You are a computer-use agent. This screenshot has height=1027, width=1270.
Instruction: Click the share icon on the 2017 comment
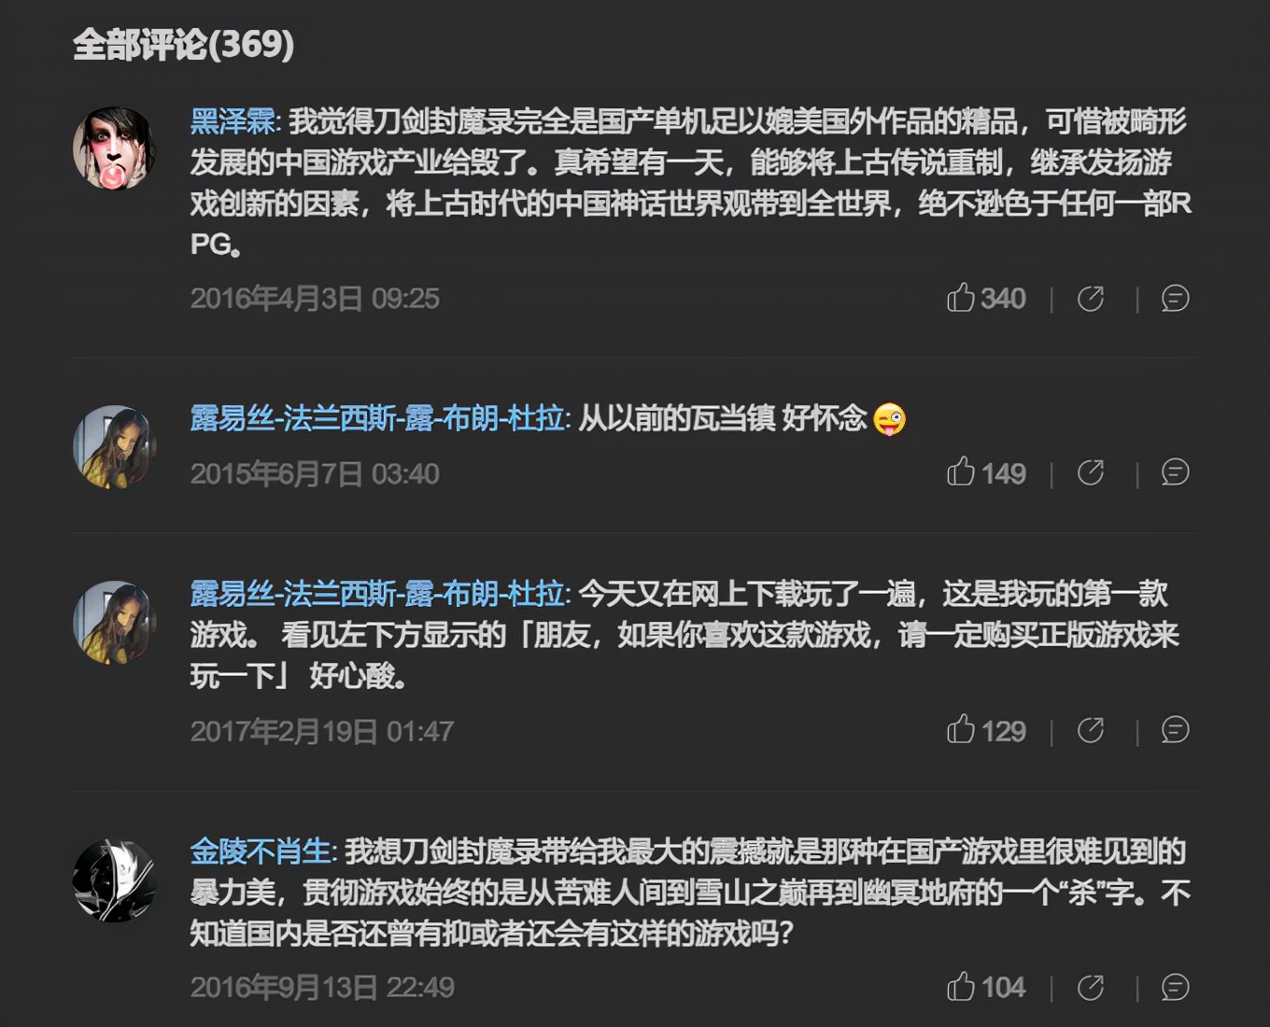tap(1091, 732)
